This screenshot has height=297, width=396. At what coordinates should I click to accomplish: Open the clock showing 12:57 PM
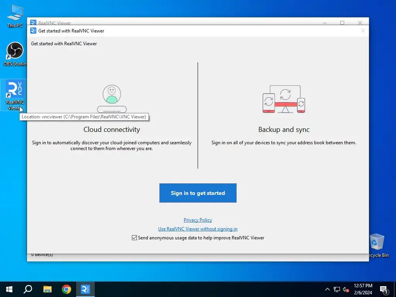(x=363, y=289)
